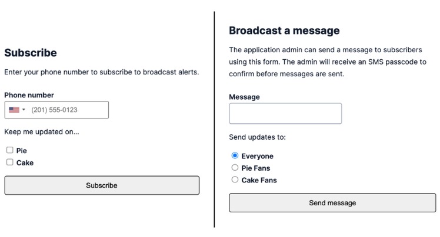Click the "Pie" checkbox label text
The height and width of the screenshot is (237, 440).
[x=22, y=151]
